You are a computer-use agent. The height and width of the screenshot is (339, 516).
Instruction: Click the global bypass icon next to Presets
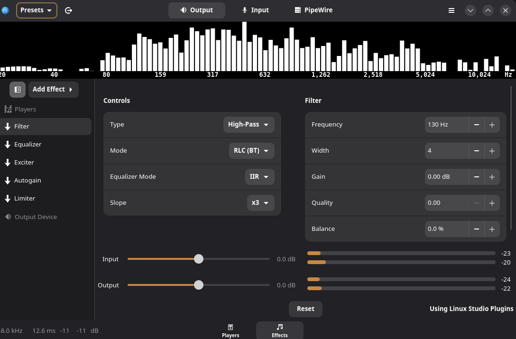click(68, 10)
